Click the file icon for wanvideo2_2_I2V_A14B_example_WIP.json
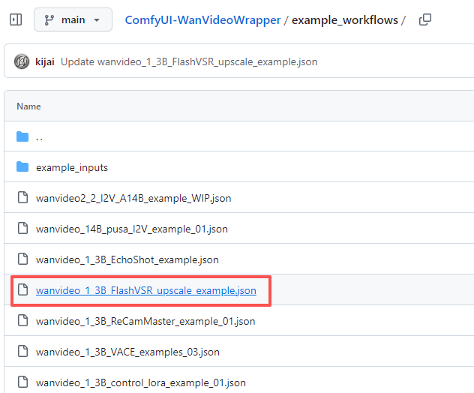 click(x=22, y=197)
